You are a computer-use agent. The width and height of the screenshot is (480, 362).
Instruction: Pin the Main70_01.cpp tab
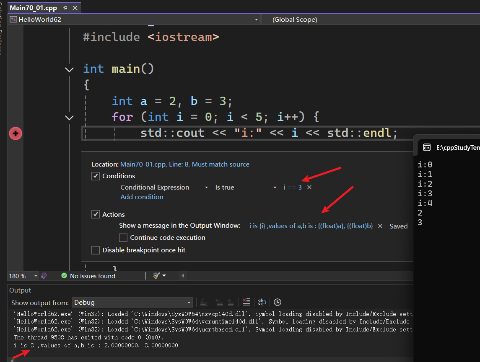click(65, 8)
